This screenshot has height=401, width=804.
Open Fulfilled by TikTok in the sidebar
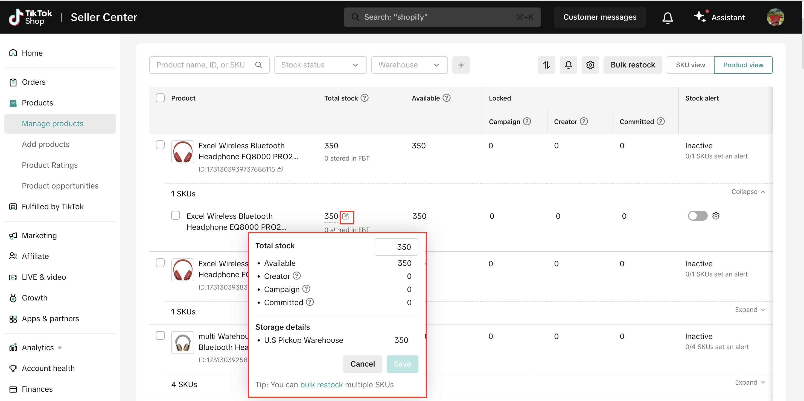click(x=53, y=207)
